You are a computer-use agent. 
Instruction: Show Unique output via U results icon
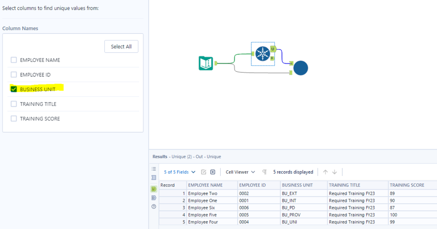coord(154,189)
